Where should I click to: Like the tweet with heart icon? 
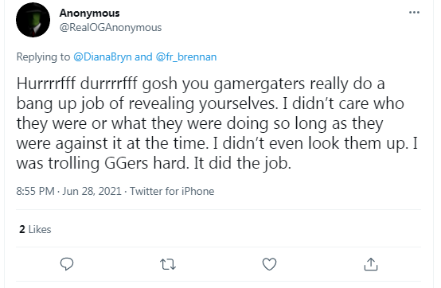[x=269, y=264]
